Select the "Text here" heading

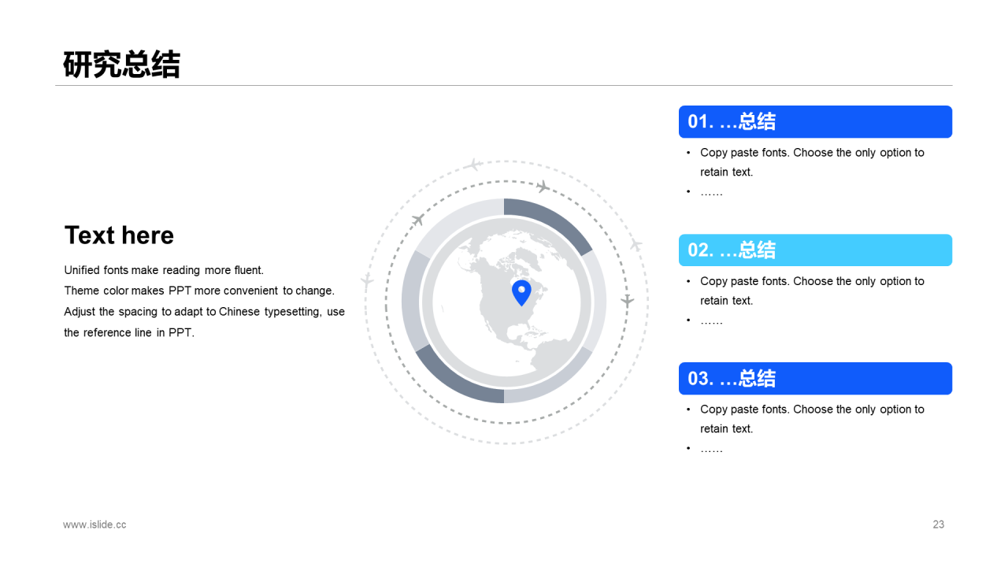tap(119, 235)
